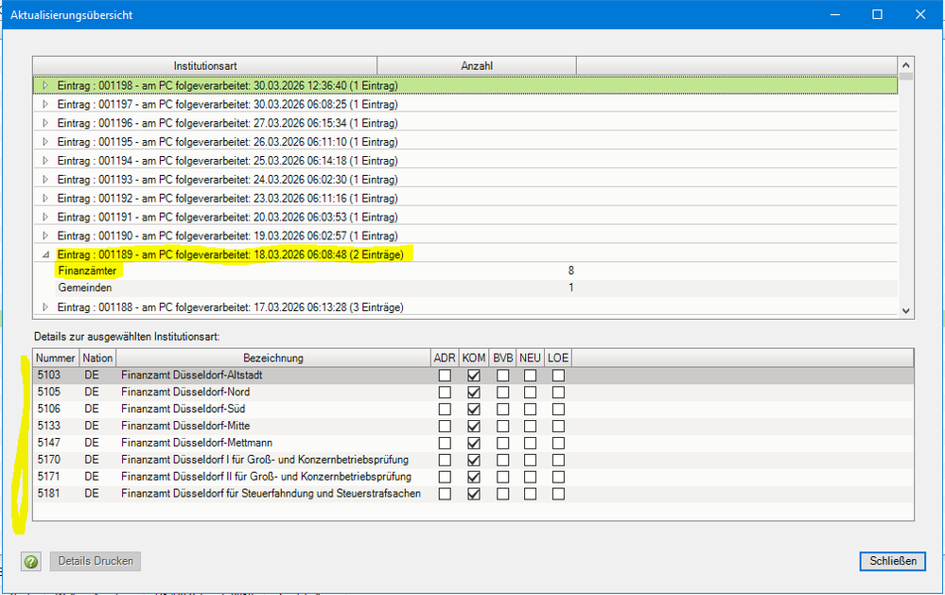Click number 5147 in the details table
Image resolution: width=945 pixels, height=595 pixels.
coord(49,443)
